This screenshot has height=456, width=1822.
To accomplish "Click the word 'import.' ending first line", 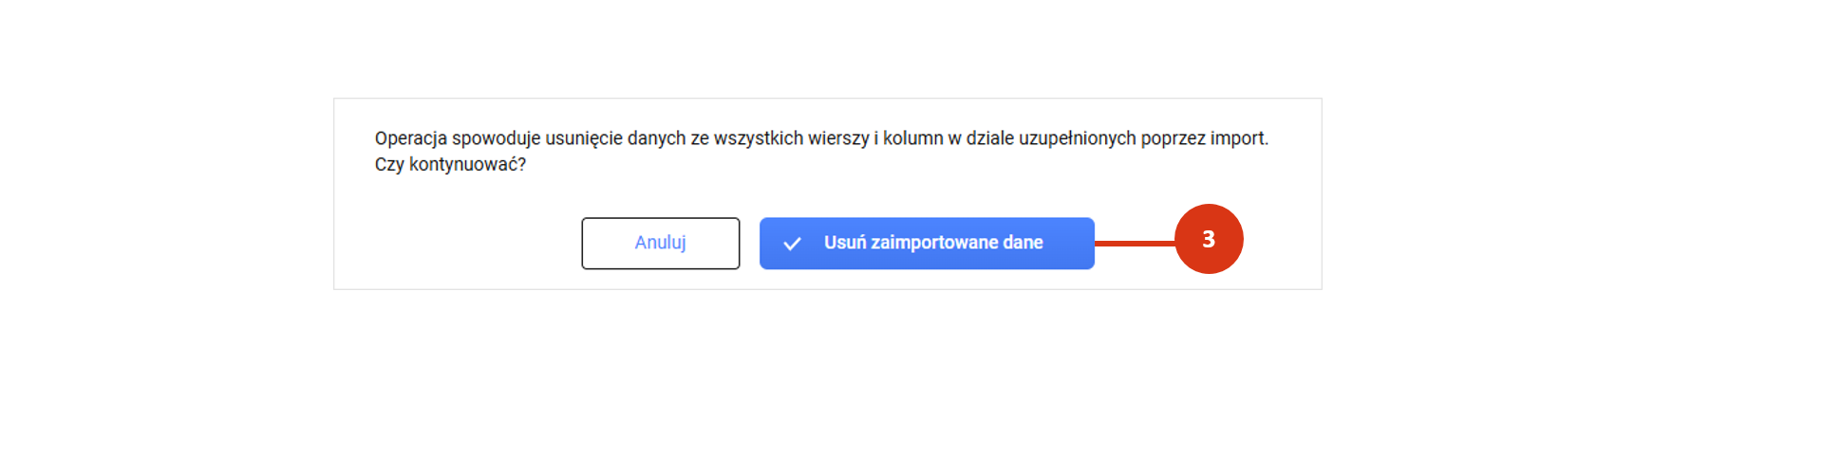I will (x=1239, y=138).
